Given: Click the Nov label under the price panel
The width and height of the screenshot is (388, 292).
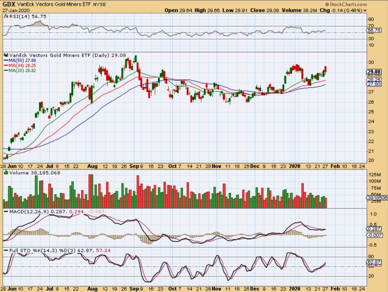Looking at the screenshot, I should tap(216, 166).
